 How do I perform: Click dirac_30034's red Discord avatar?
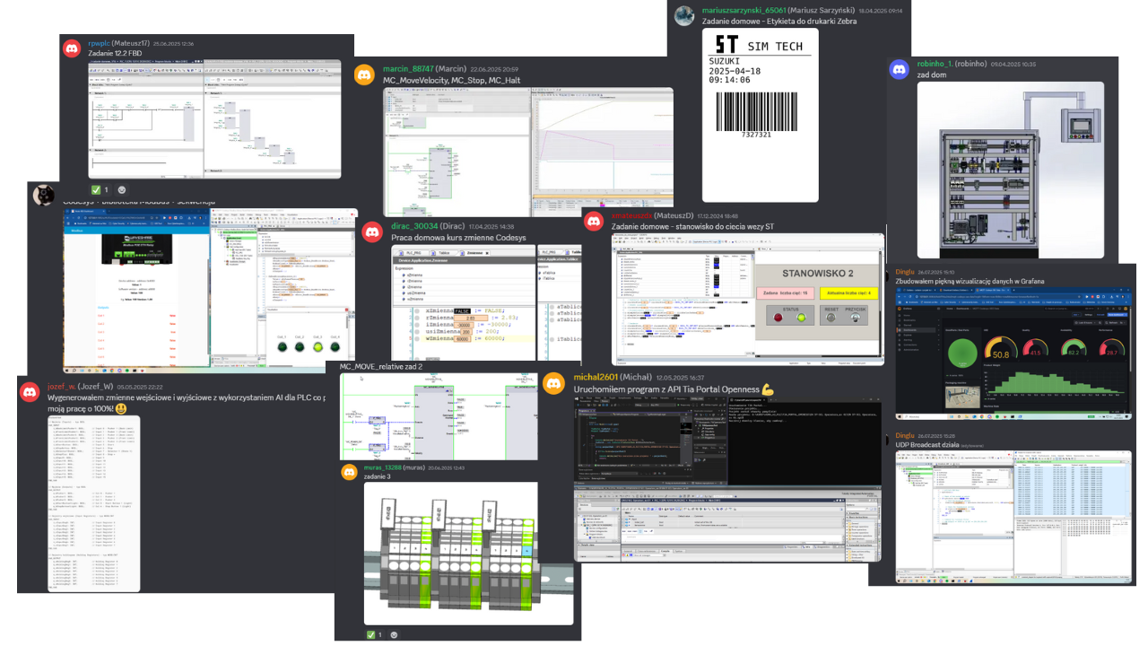click(373, 231)
